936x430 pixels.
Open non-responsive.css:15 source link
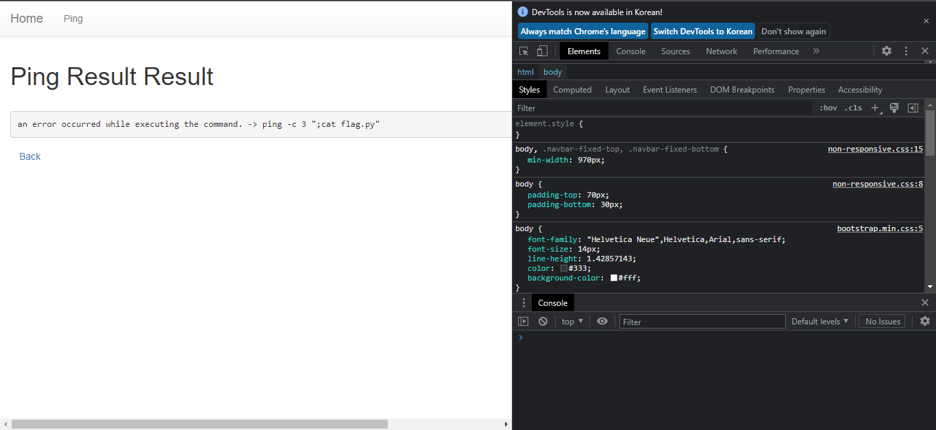[875, 149]
